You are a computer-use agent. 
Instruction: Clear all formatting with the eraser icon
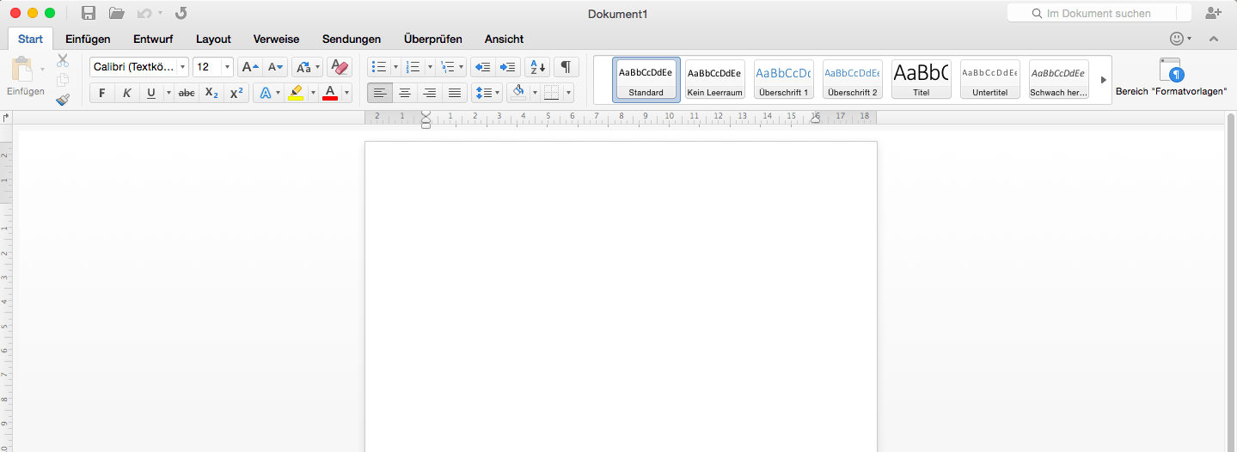click(340, 67)
